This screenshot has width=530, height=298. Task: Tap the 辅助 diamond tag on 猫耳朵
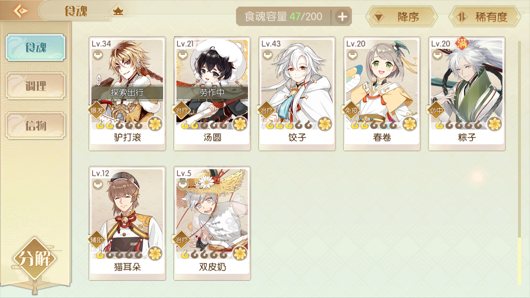pyautogui.click(x=96, y=240)
